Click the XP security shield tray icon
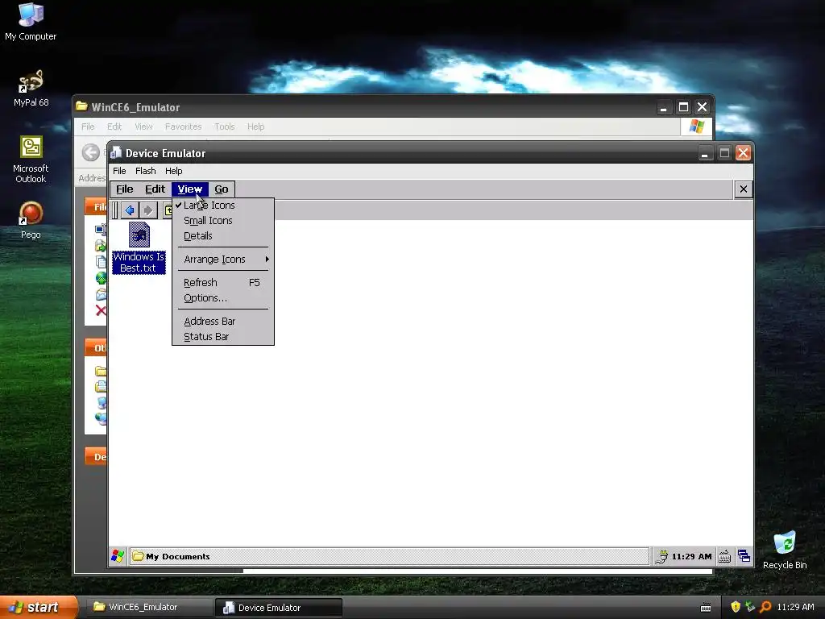825x619 pixels. (x=736, y=607)
